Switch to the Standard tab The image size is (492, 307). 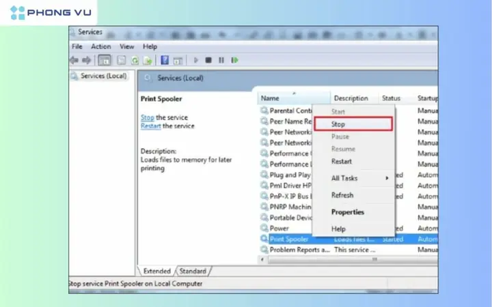point(193,271)
